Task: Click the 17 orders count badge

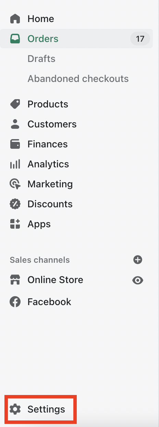Action: pos(140,39)
